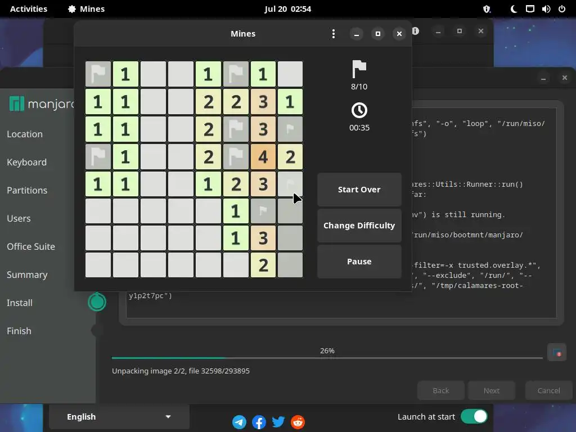
Task: Click the Install step progress spinner icon
Action: click(97, 302)
